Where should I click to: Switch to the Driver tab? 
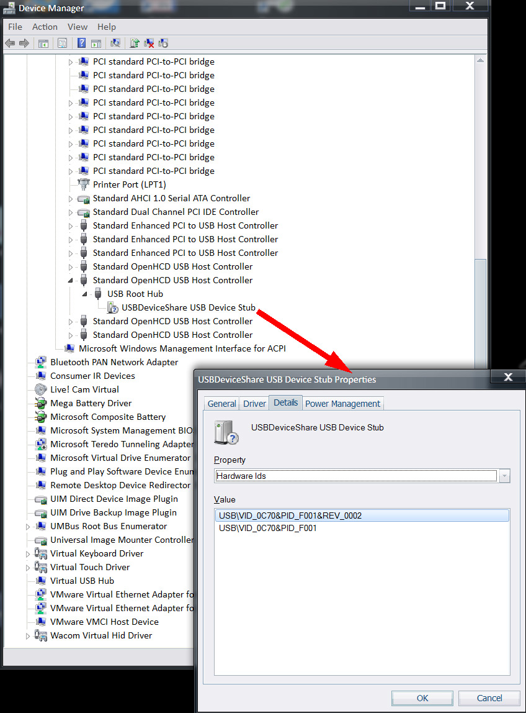click(x=254, y=403)
